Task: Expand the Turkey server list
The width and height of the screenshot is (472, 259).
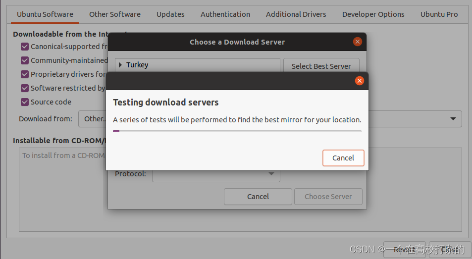Action: [120, 65]
